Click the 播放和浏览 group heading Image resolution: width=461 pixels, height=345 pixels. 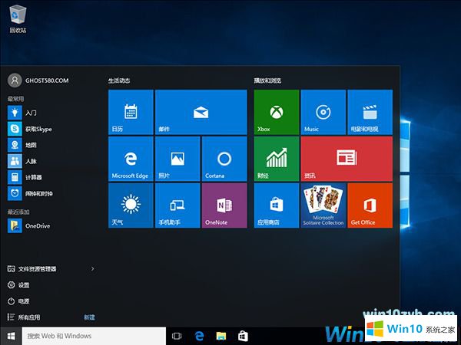(x=268, y=80)
